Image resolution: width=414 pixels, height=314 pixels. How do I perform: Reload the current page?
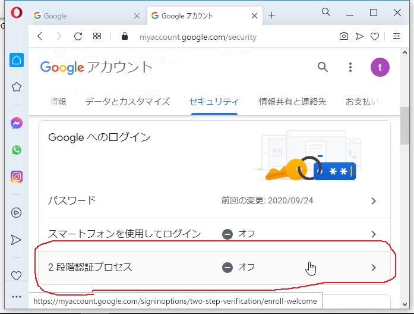[78, 36]
